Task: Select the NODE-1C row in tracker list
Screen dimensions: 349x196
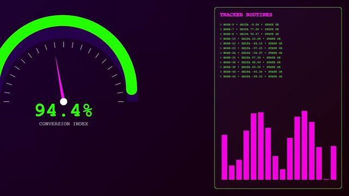Action: tap(251, 44)
